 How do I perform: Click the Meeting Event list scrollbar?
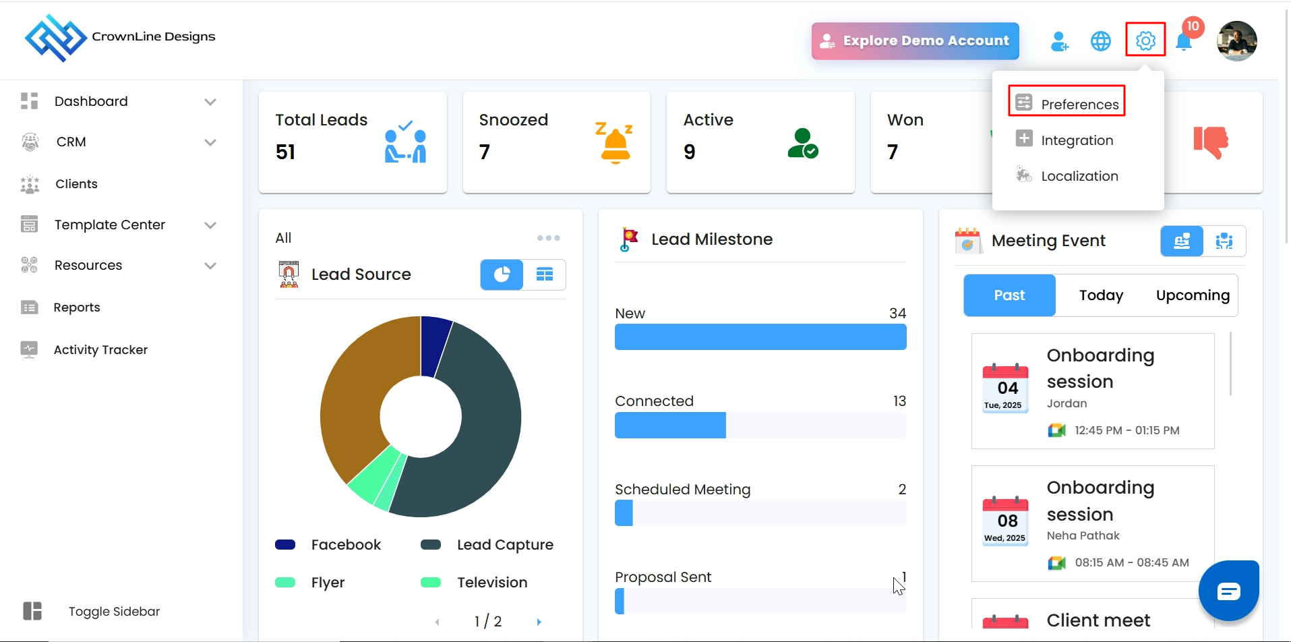(1230, 364)
